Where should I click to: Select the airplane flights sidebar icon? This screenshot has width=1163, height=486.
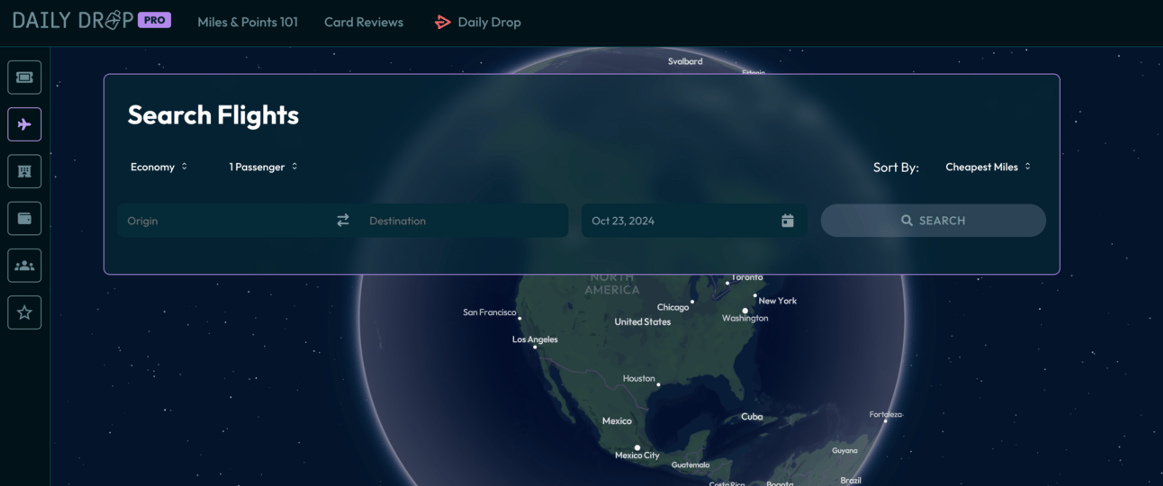[24, 124]
